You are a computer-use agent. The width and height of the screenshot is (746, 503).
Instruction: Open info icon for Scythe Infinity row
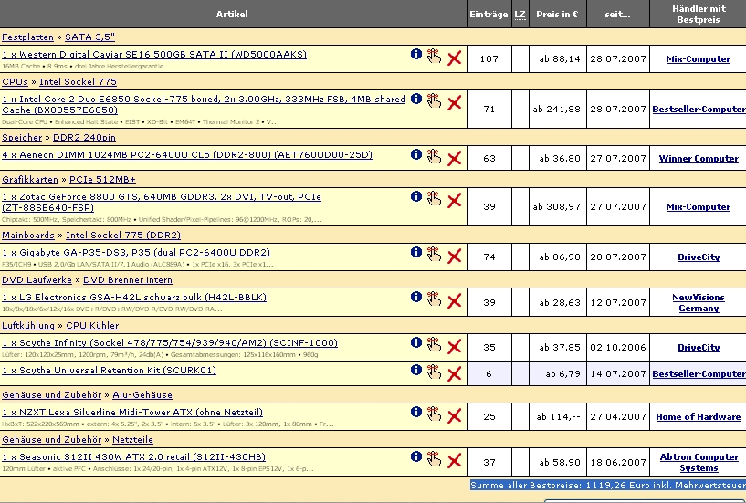click(x=416, y=342)
